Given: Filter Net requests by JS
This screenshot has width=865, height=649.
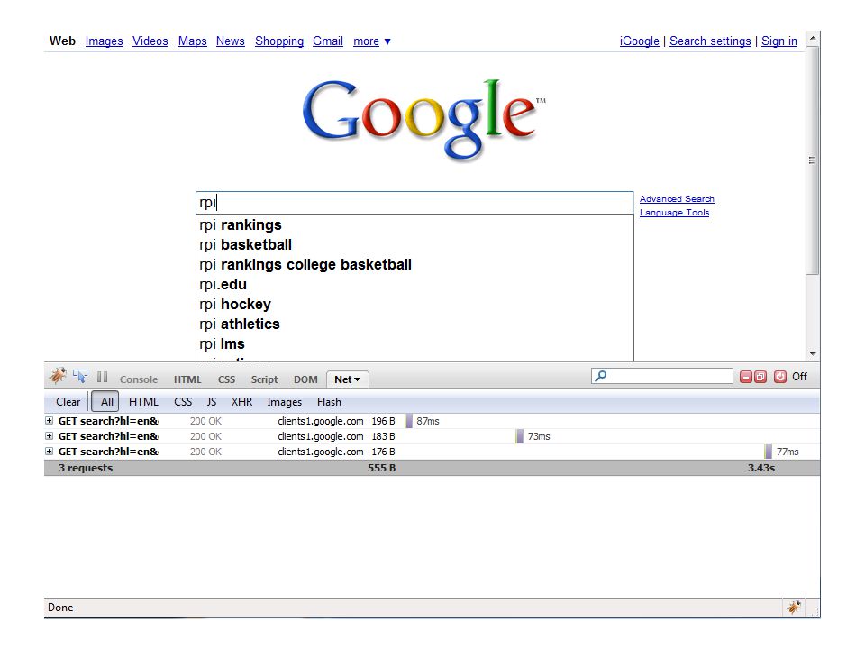Looking at the screenshot, I should (x=211, y=402).
